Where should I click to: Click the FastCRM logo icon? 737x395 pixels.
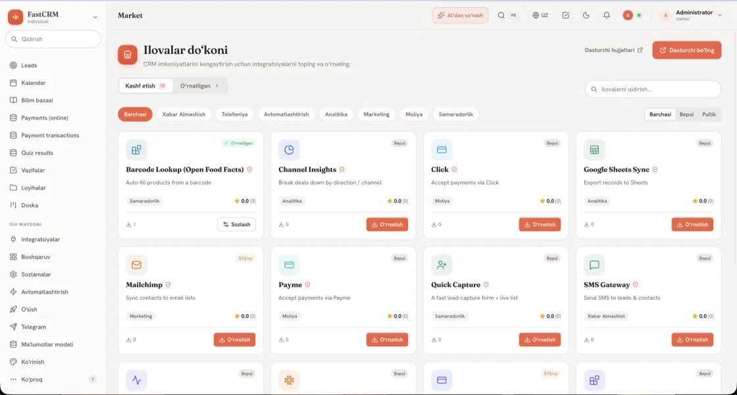(x=16, y=17)
